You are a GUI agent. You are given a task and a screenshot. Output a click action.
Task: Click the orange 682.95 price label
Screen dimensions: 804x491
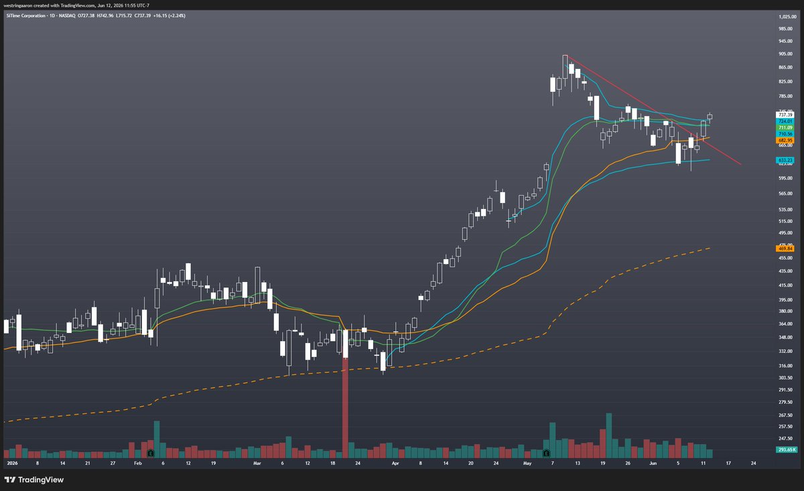(785, 140)
